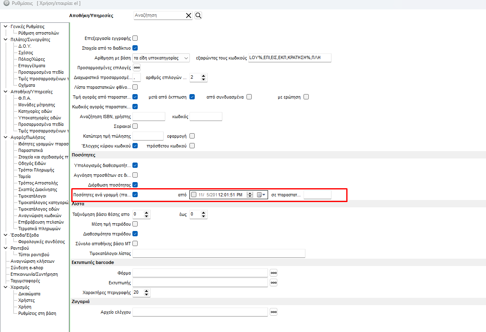Increase Χαρακτήρες περιγραφής spinner value
The image size is (486, 332).
coord(147,291)
